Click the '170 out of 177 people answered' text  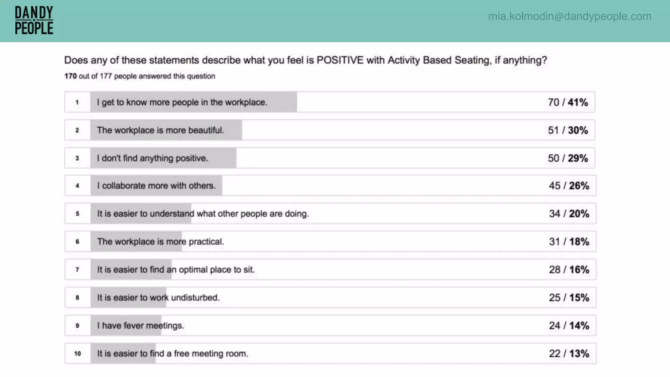click(140, 76)
